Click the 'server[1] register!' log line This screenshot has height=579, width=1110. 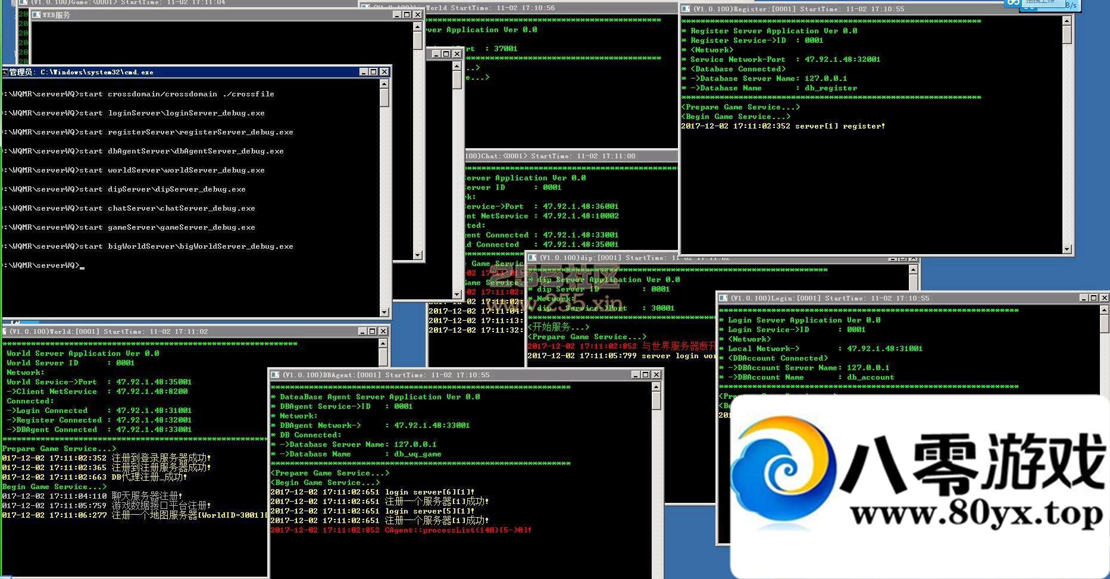(x=783, y=126)
